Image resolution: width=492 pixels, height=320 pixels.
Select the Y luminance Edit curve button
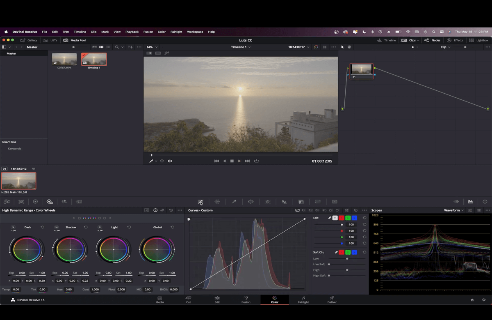335,218
